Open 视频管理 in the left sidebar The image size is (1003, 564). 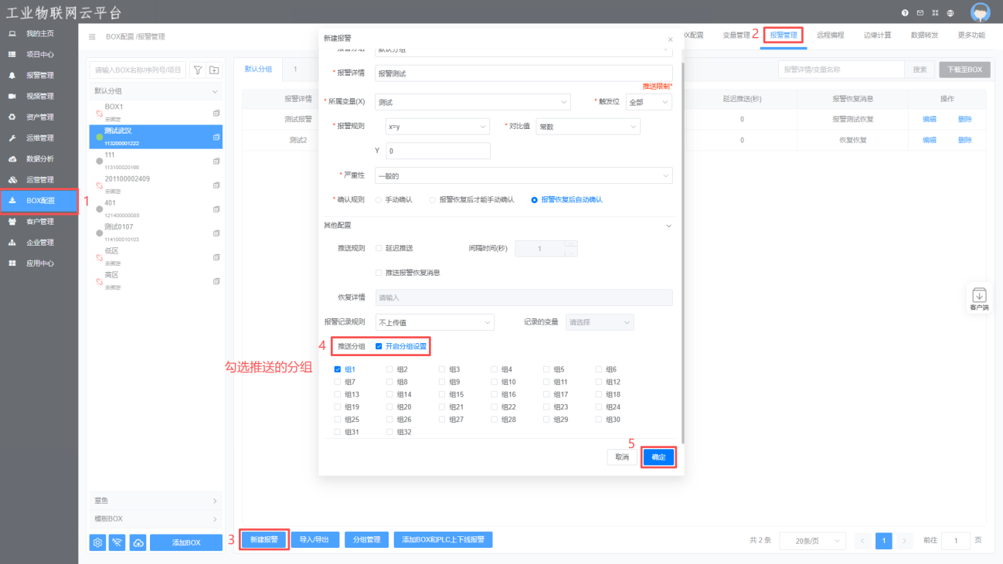[x=39, y=97]
